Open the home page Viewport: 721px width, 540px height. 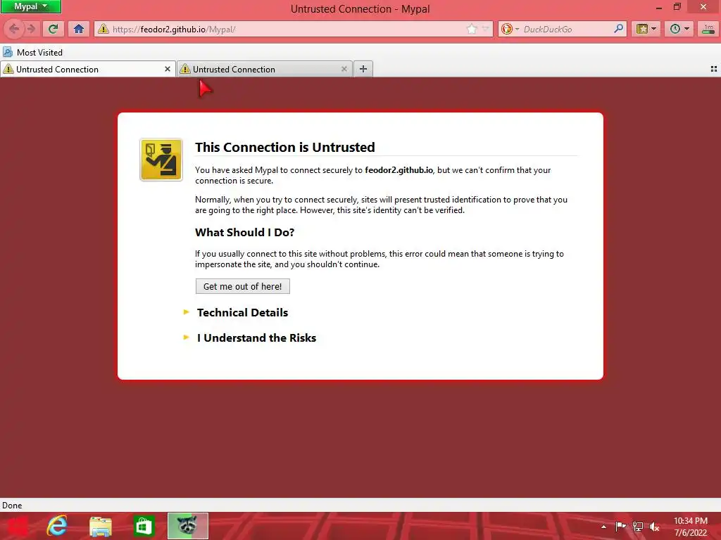coord(79,29)
